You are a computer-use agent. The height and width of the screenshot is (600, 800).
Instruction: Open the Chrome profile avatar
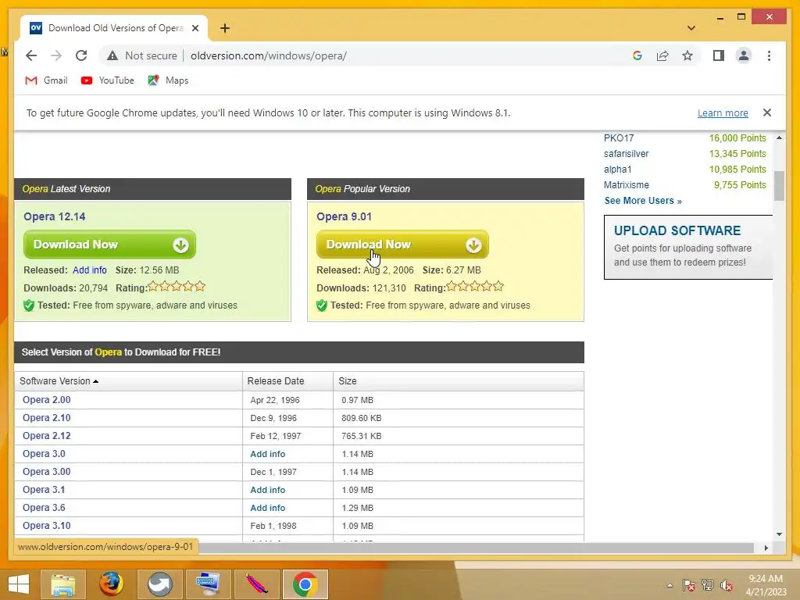[744, 55]
